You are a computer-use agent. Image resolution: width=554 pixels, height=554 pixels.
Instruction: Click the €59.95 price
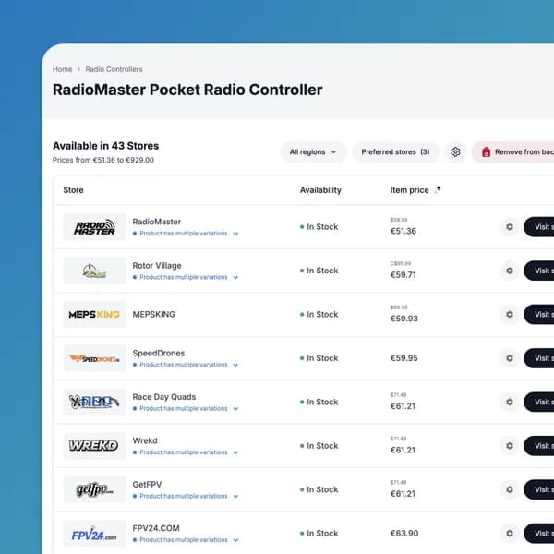[403, 358]
